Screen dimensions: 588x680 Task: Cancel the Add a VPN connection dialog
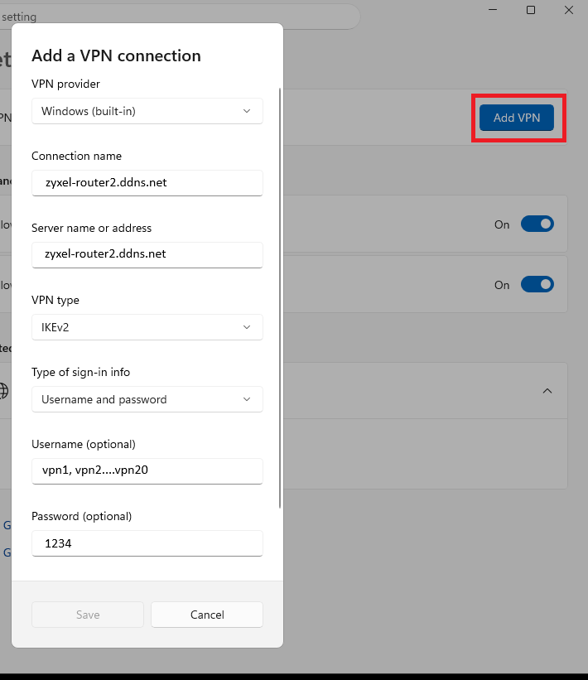click(x=207, y=615)
